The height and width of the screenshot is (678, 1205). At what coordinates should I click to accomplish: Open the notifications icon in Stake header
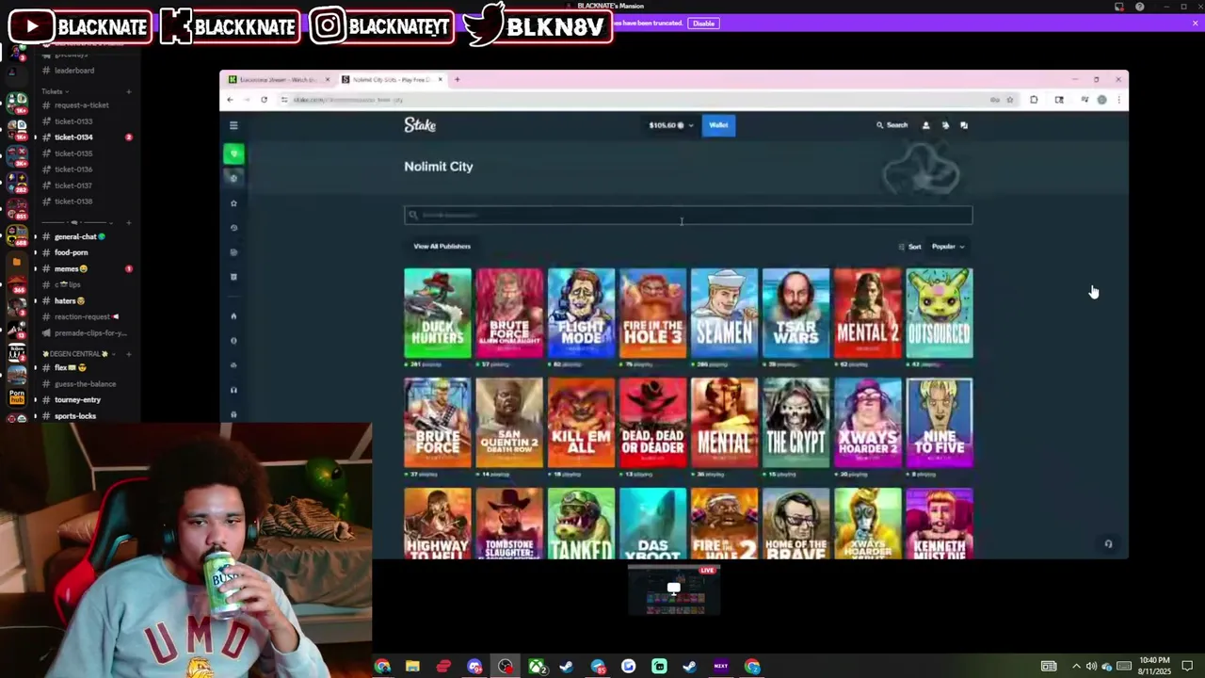point(945,125)
